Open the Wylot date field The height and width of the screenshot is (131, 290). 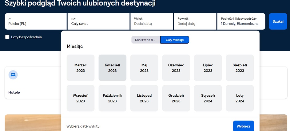[x=152, y=21]
